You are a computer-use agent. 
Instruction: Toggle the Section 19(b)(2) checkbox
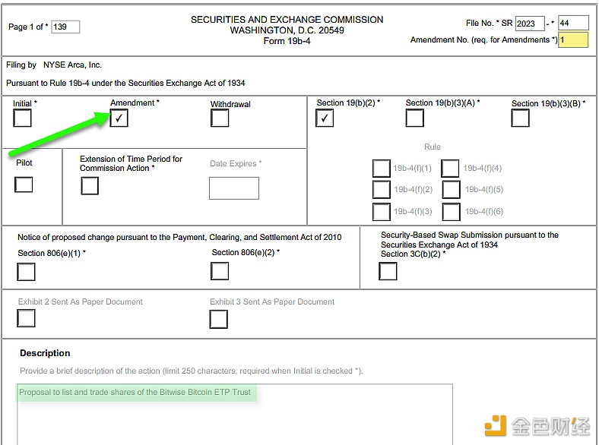325,118
